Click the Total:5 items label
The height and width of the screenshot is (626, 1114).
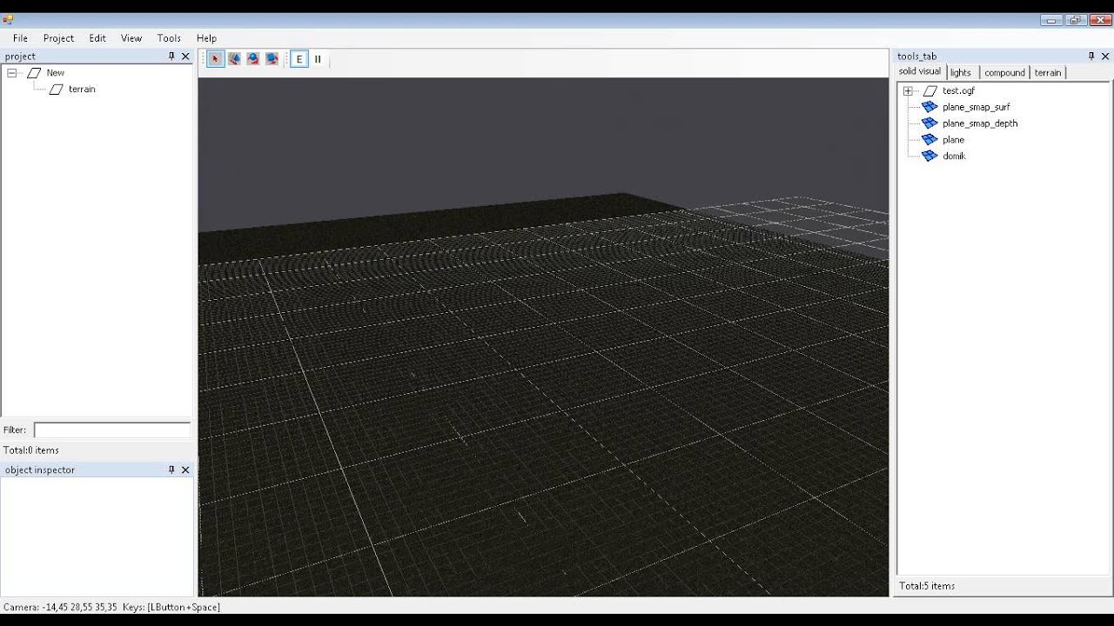click(927, 586)
